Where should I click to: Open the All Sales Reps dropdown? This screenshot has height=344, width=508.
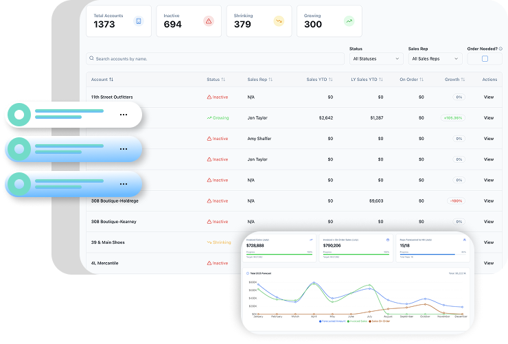click(x=434, y=59)
